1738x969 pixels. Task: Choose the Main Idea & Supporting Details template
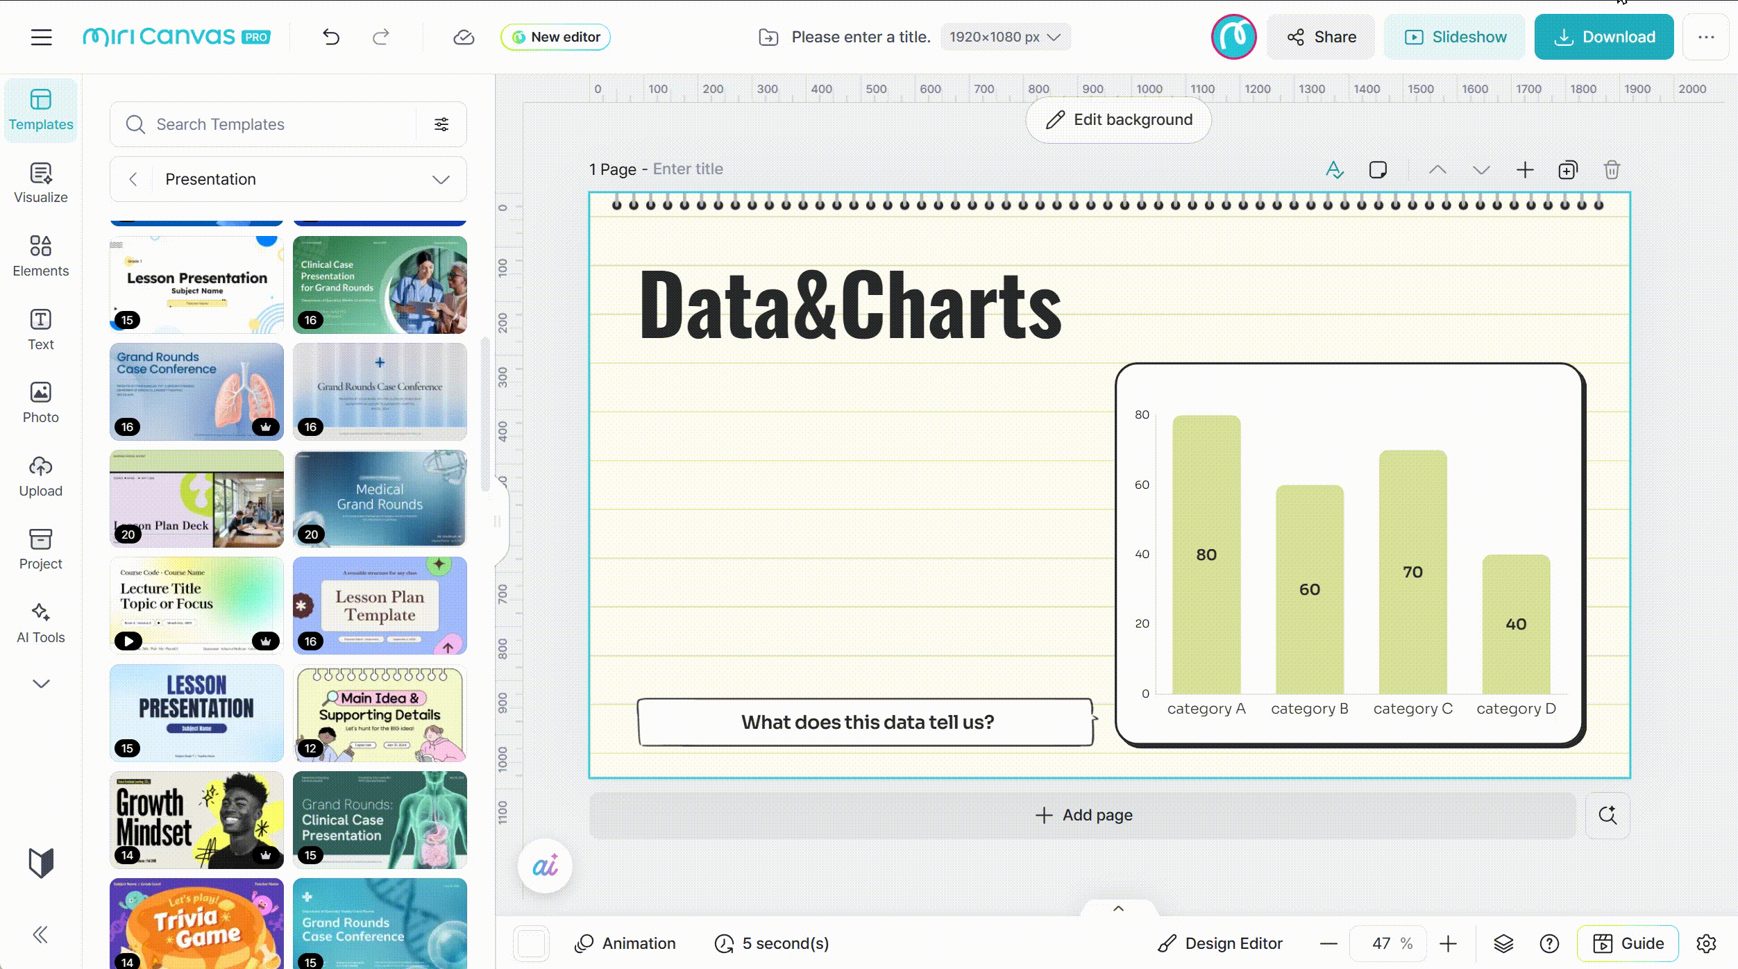(x=380, y=713)
